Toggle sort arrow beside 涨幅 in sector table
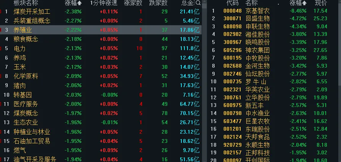 click(x=79, y=3)
